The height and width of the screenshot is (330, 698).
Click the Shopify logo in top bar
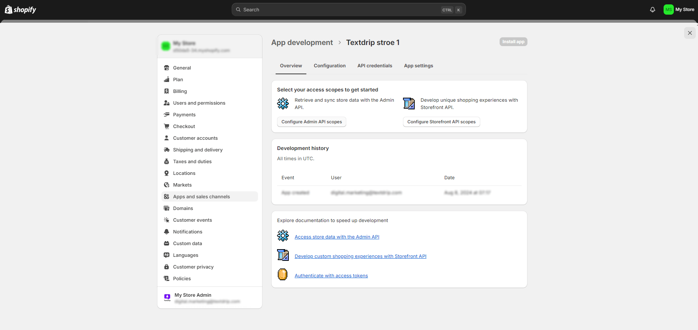(20, 9)
